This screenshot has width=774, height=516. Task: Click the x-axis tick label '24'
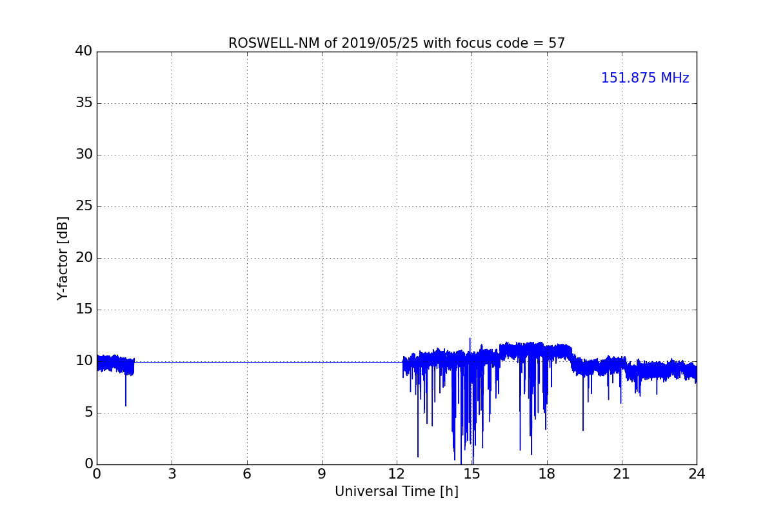697,474
